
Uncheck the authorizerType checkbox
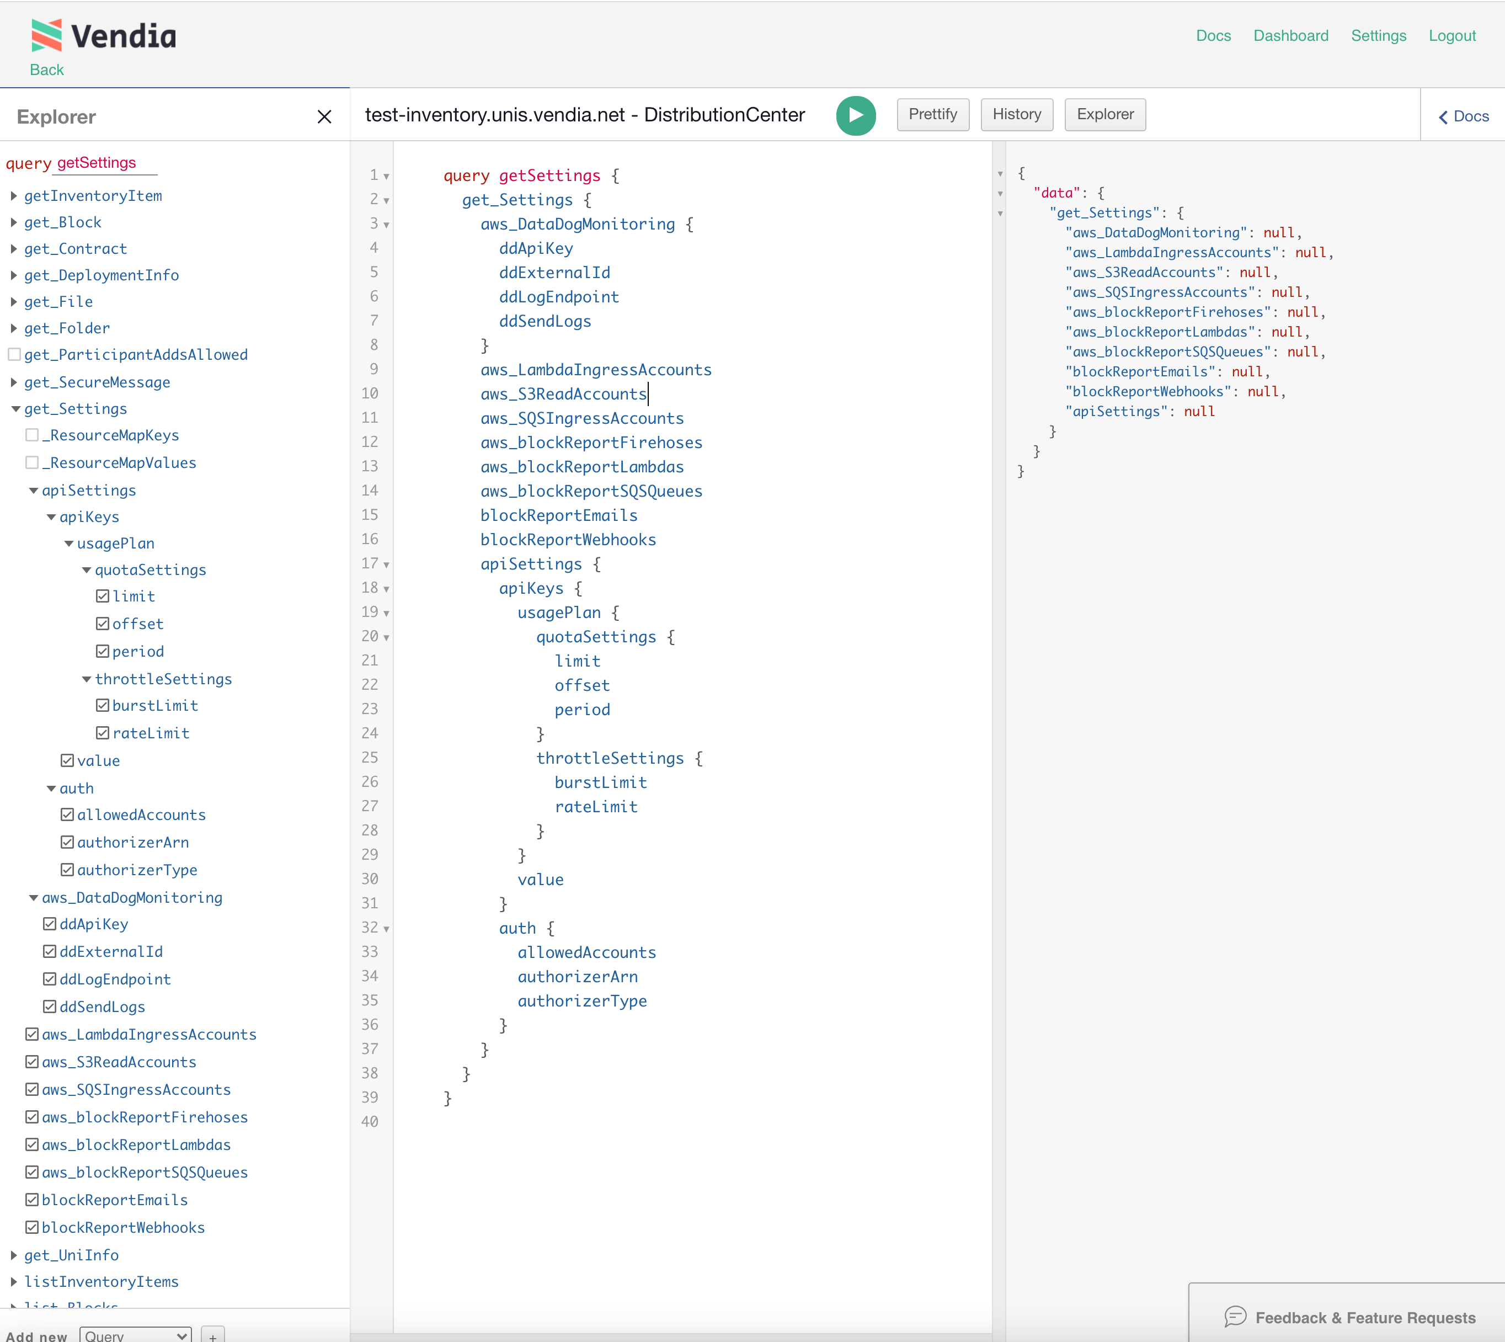coord(67,869)
